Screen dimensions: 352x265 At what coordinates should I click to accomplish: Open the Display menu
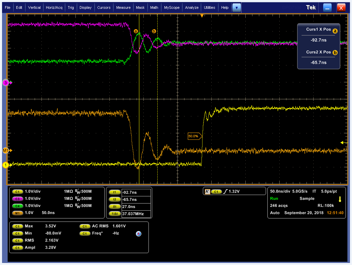coord(86,7)
